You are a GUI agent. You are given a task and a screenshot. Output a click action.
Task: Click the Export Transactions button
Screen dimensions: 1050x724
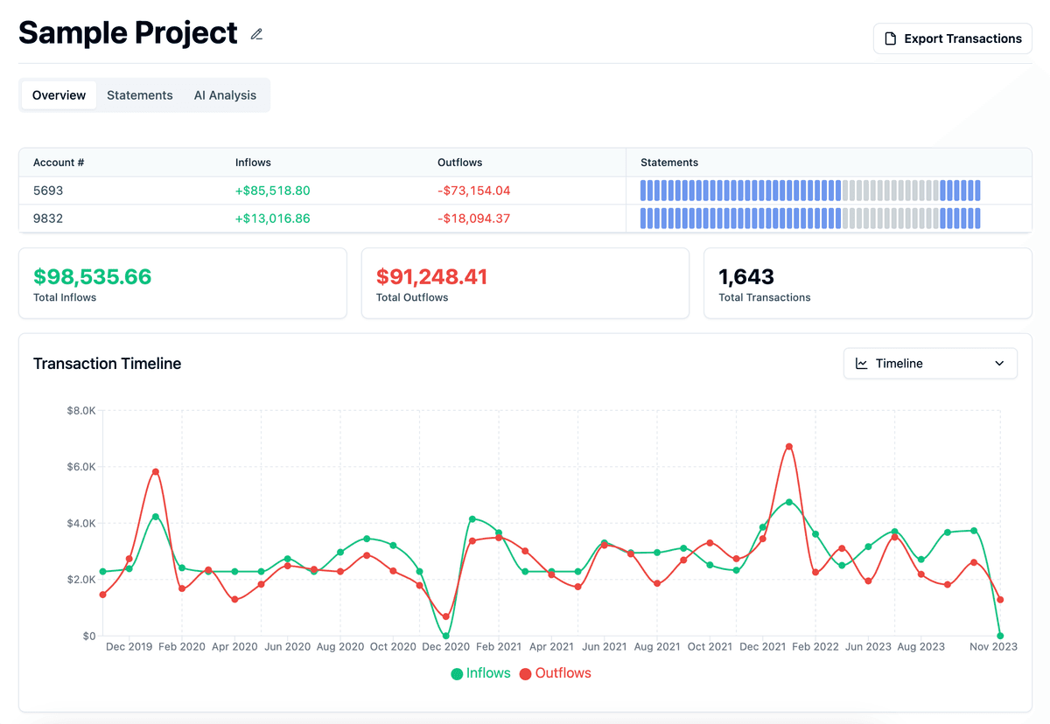(952, 38)
